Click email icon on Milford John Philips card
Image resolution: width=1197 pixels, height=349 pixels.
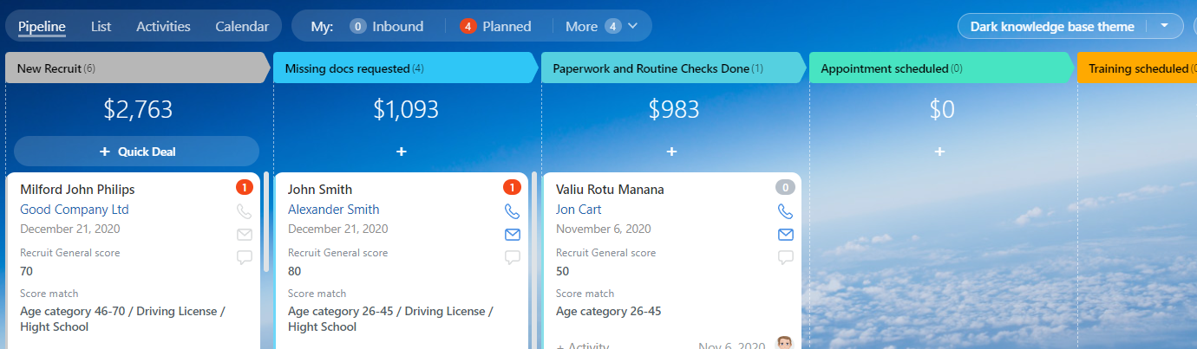(244, 235)
